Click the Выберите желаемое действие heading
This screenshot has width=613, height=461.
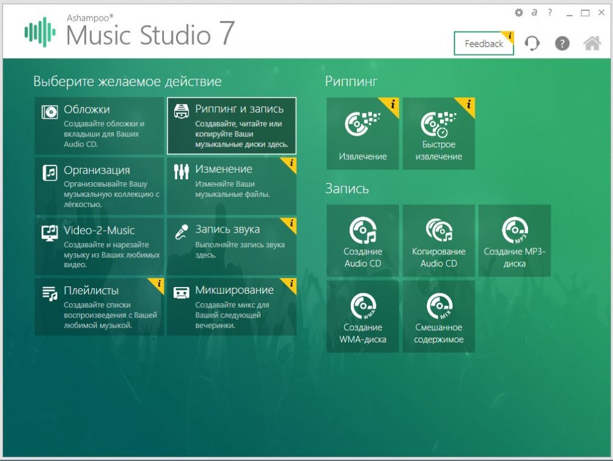[127, 81]
